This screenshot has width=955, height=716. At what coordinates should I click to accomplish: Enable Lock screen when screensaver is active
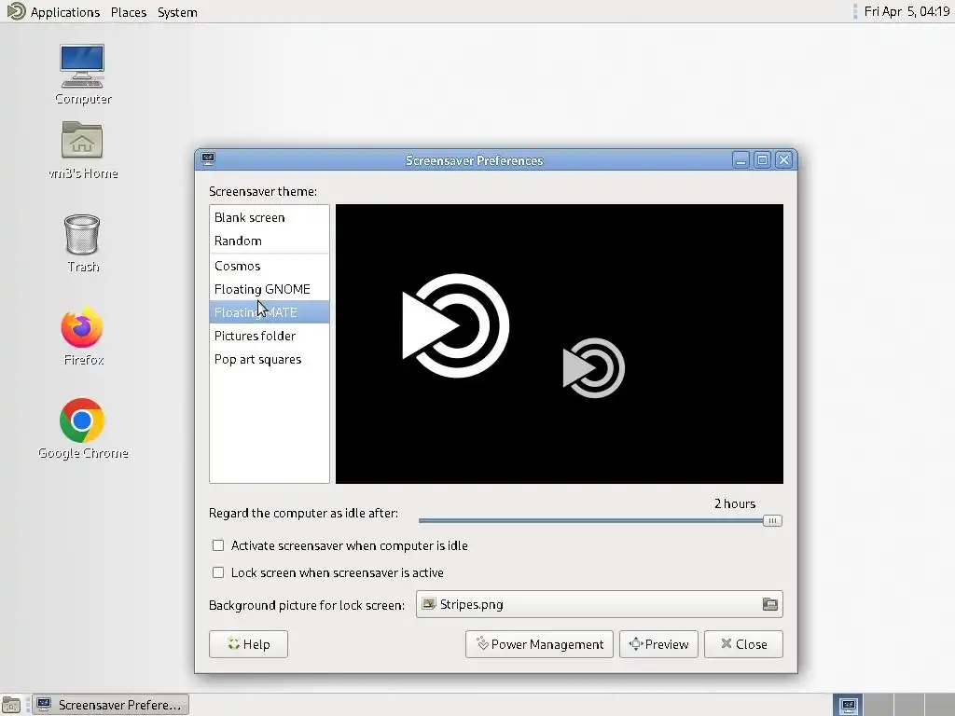point(218,572)
